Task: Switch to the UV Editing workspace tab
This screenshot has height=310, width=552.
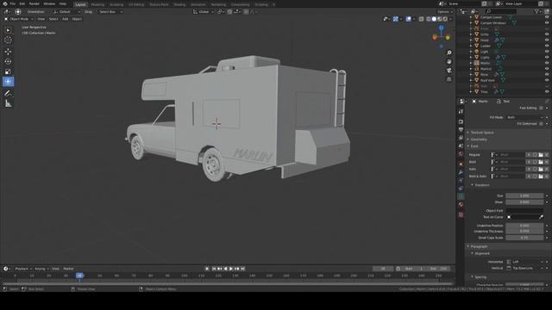Action: point(136,4)
